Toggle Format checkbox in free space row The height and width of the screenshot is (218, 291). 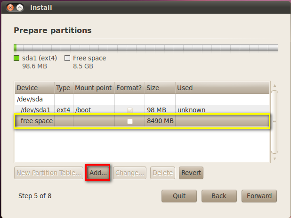point(130,121)
